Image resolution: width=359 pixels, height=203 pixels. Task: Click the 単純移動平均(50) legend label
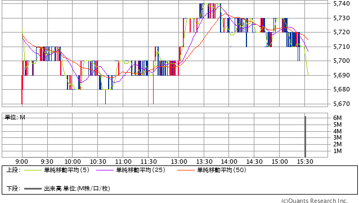tap(222, 170)
